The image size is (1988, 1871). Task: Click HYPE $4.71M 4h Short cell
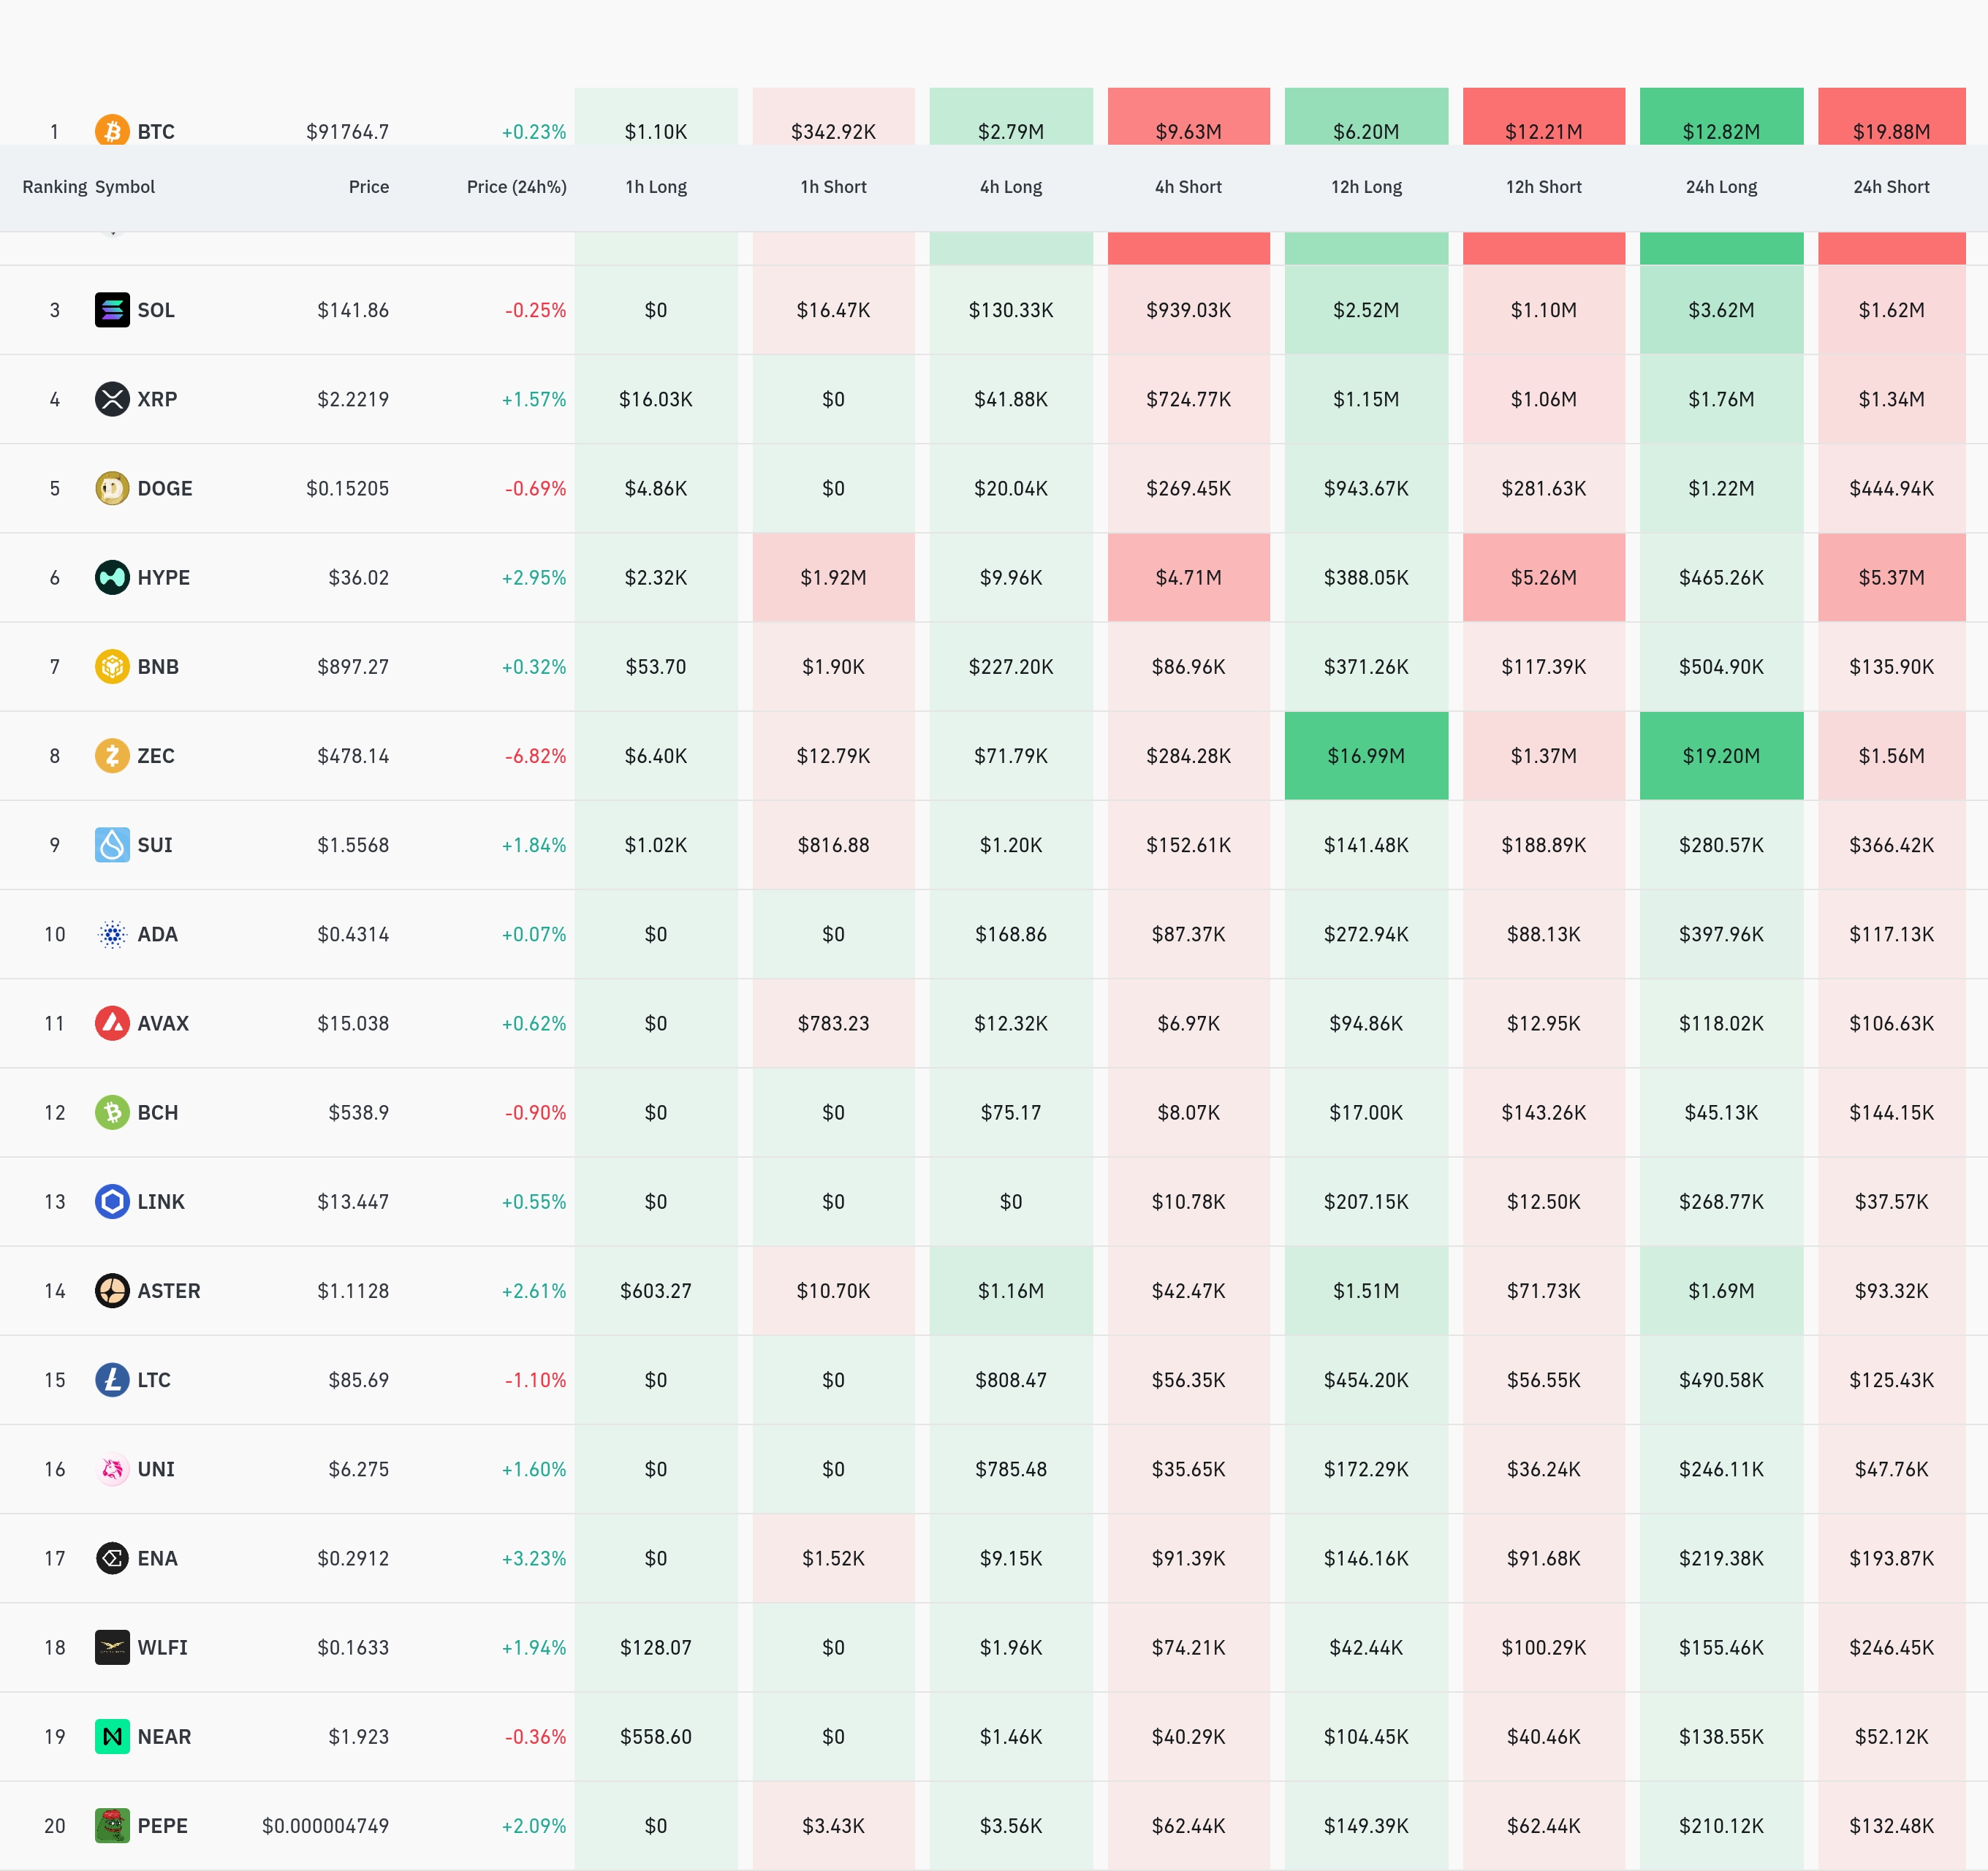coord(1188,577)
